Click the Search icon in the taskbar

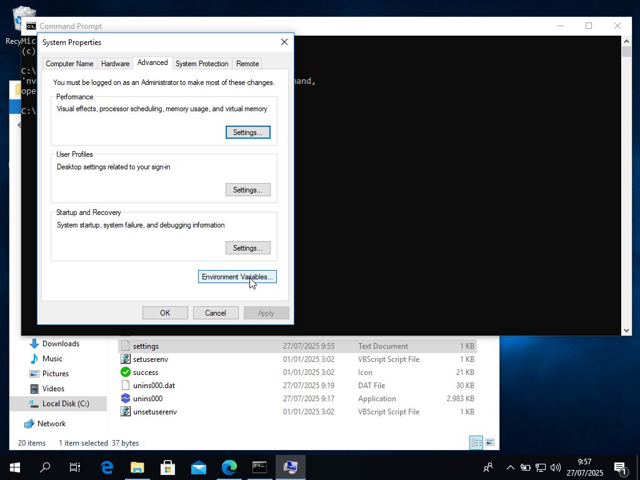click(44, 467)
